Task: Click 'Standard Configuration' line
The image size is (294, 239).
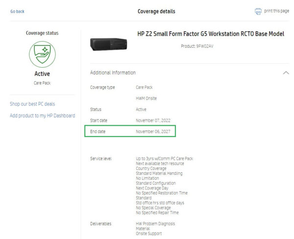Action: tap(156, 183)
